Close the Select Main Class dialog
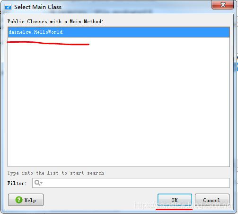The height and width of the screenshot is (214, 238). tap(222, 5)
